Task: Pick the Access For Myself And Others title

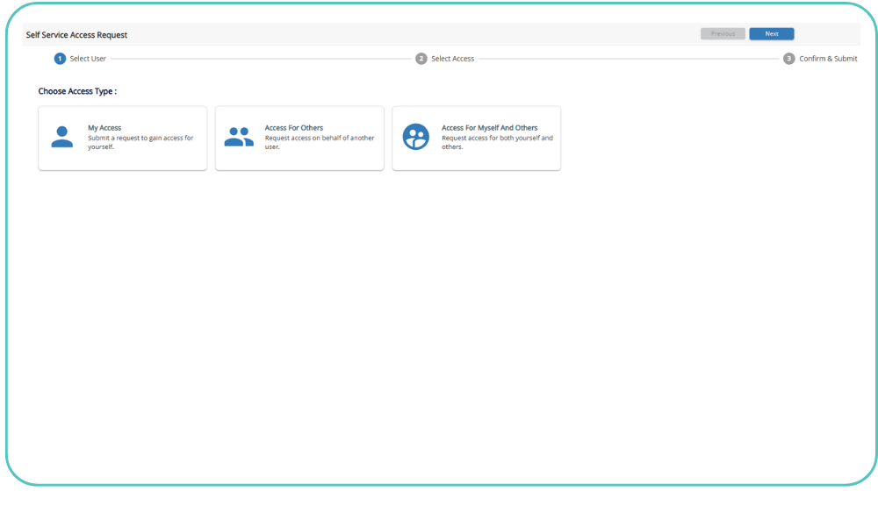Action: click(489, 128)
